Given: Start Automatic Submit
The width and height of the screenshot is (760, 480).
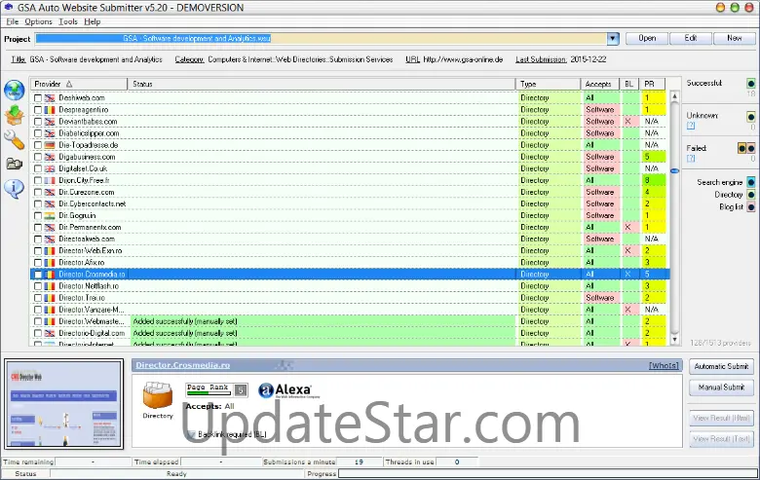Looking at the screenshot, I should pos(721,366).
